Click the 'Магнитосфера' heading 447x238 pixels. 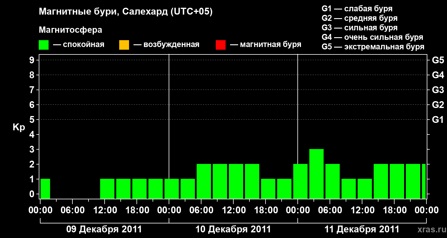click(x=71, y=30)
